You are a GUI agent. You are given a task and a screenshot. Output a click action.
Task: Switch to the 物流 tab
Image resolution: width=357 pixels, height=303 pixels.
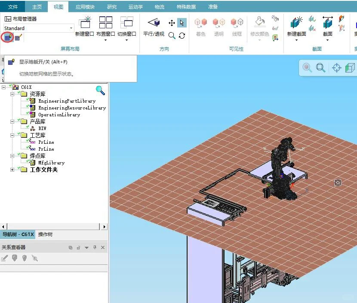[x=160, y=7]
